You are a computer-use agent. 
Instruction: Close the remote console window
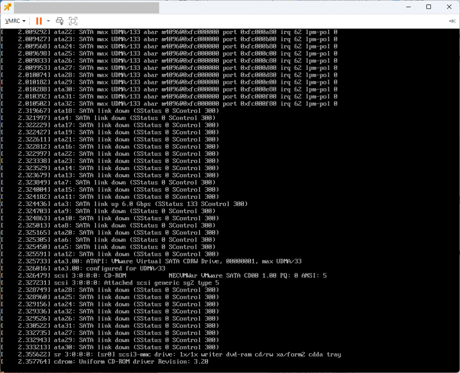[x=449, y=7]
